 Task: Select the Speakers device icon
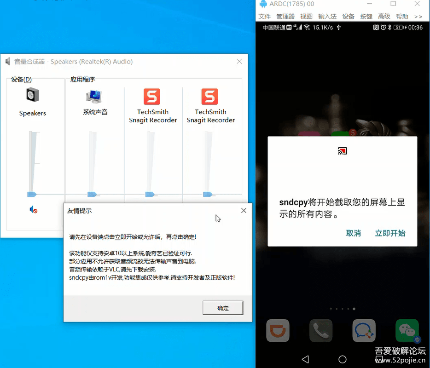(32, 94)
